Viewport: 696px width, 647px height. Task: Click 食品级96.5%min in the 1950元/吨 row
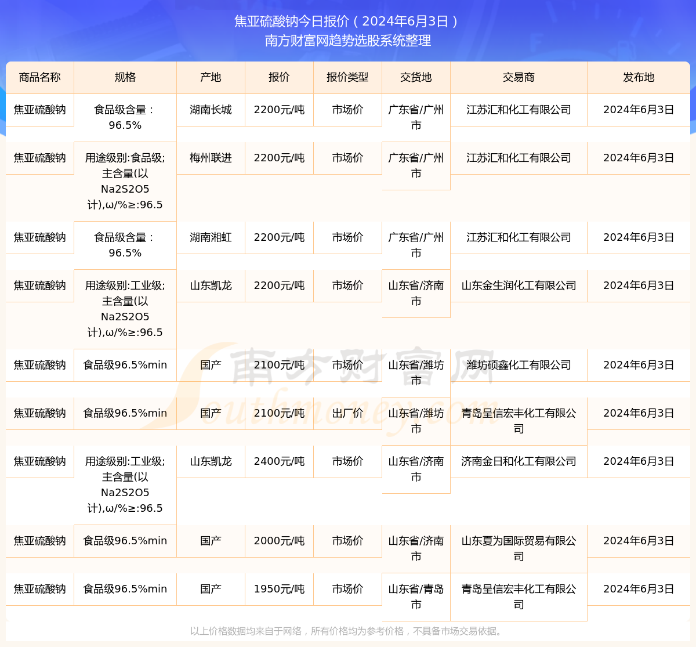coord(125,589)
